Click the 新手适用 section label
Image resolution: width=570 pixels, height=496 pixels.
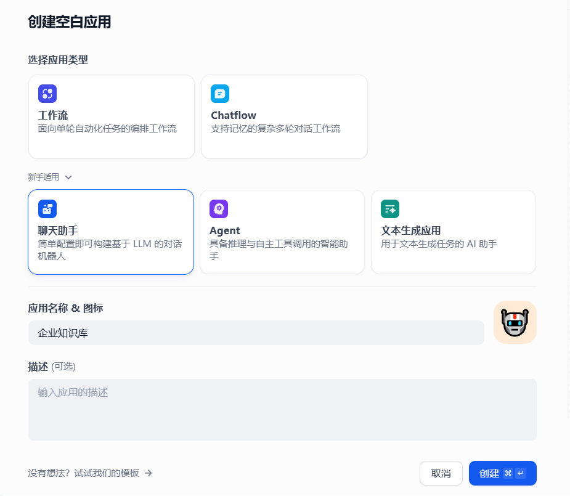click(44, 177)
